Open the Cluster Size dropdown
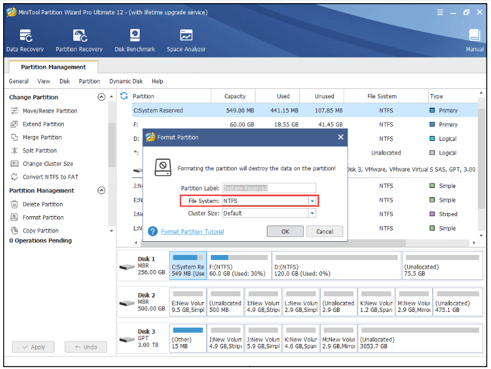This screenshot has width=491, height=369. tap(312, 213)
